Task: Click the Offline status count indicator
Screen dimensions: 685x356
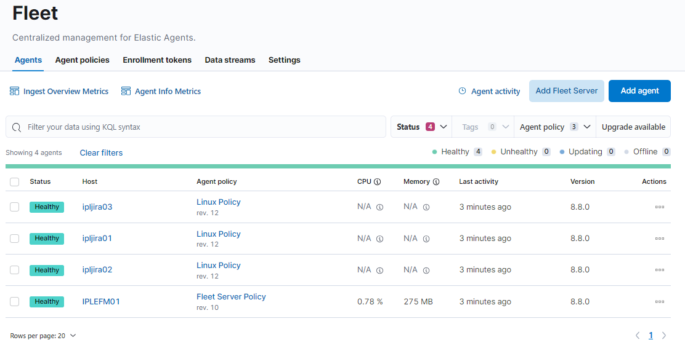Action: coord(647,152)
